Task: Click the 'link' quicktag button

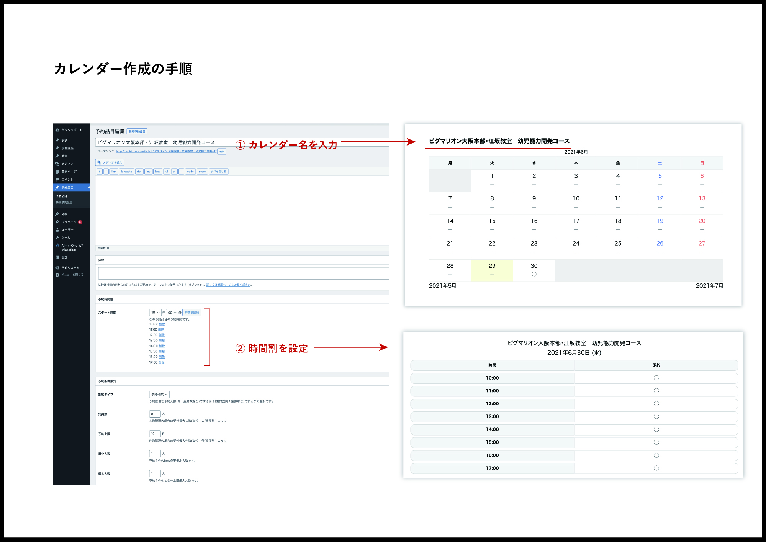Action: pos(114,172)
